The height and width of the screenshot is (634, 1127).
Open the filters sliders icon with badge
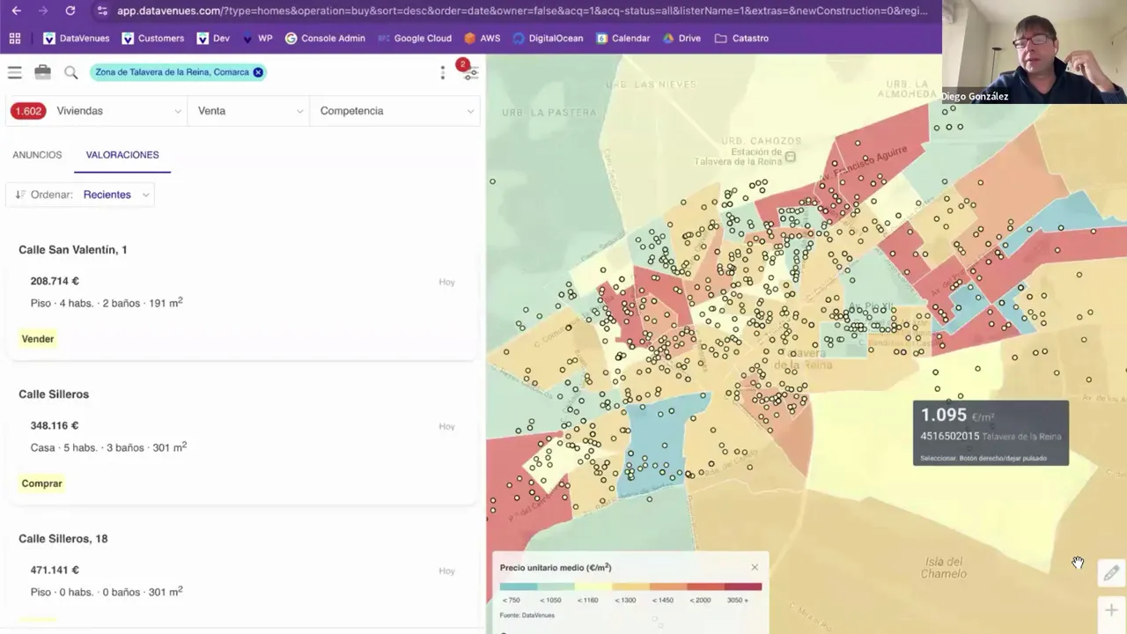point(470,73)
